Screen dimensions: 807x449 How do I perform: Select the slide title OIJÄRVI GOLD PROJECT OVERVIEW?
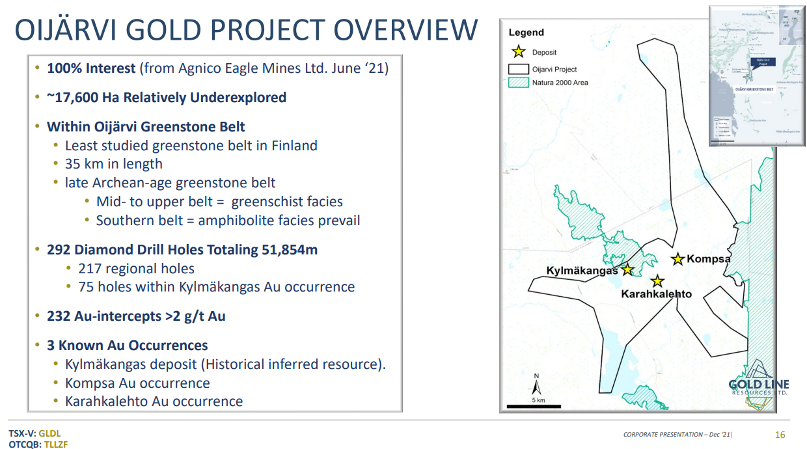[x=246, y=31]
